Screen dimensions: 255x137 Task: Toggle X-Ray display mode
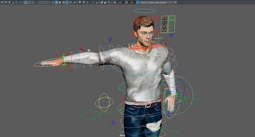(x=102, y=3)
